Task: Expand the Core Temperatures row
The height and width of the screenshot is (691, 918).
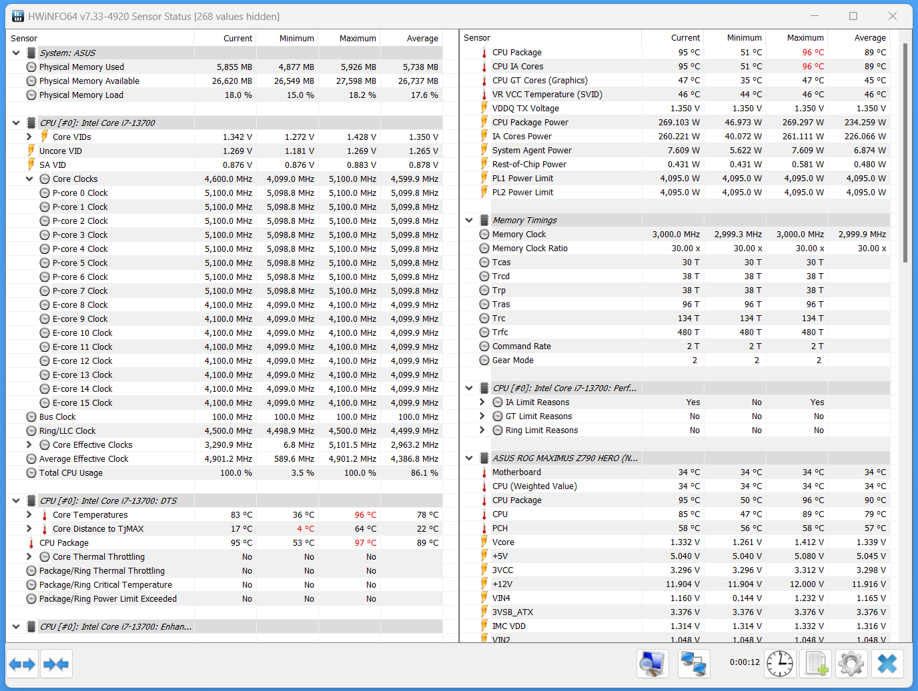Action: click(29, 514)
